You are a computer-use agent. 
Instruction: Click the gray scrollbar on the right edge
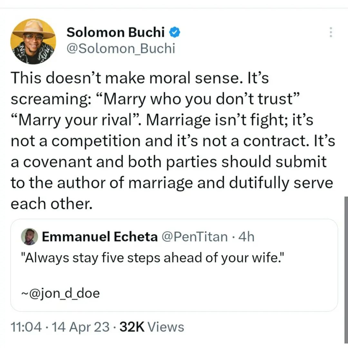[346, 258]
